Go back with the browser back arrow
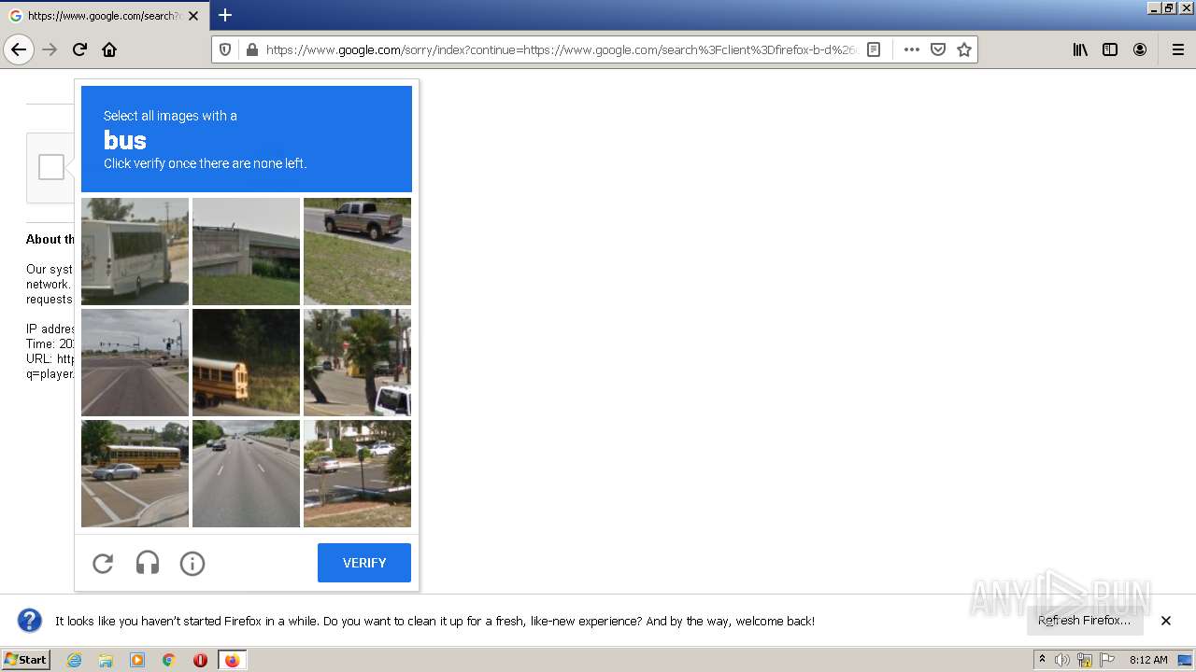The height and width of the screenshot is (672, 1196). pyautogui.click(x=19, y=49)
